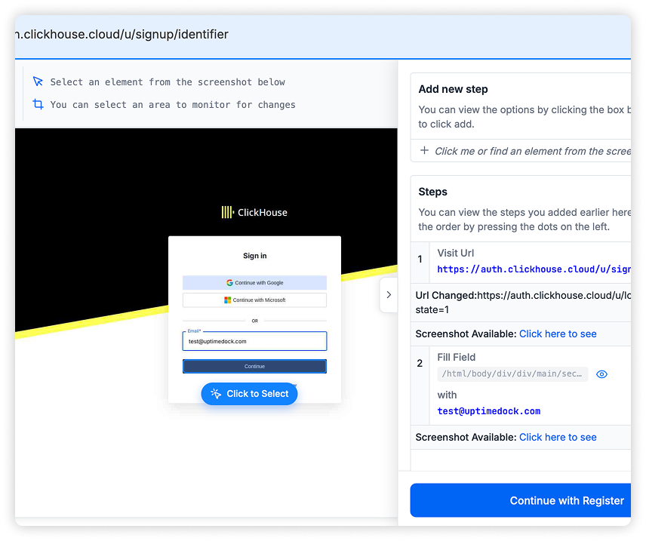This screenshot has width=646, height=541.
Task: Select the area-monitor crop icon
Action: 38,104
